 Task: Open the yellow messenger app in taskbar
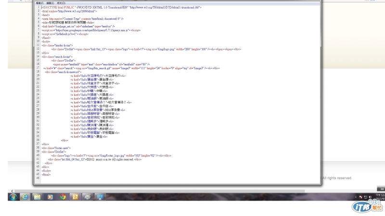(x=75, y=197)
